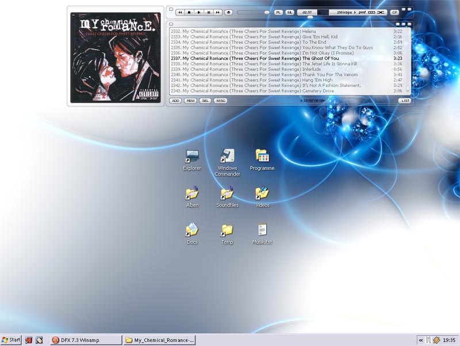Switch to My_Chemical_Romance folder taskbar button
Screen dimensions: 460x346
pyautogui.click(x=160, y=340)
